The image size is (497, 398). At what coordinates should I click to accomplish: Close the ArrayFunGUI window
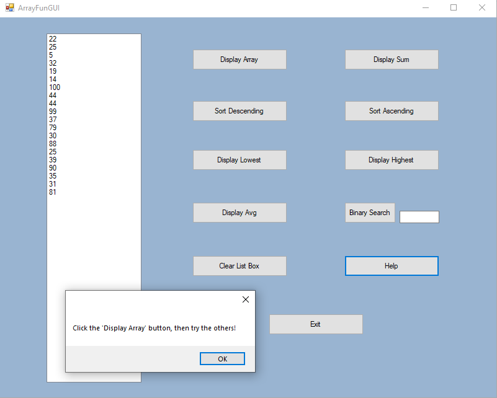[x=482, y=7]
